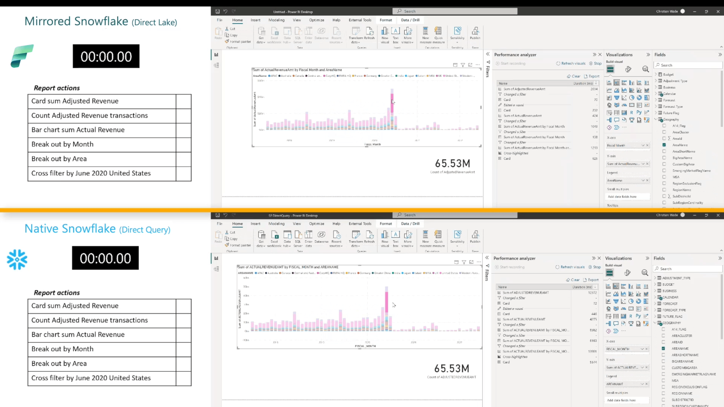Click Stop in bottom Performance analyzer
The image size is (724, 407).
point(595,267)
